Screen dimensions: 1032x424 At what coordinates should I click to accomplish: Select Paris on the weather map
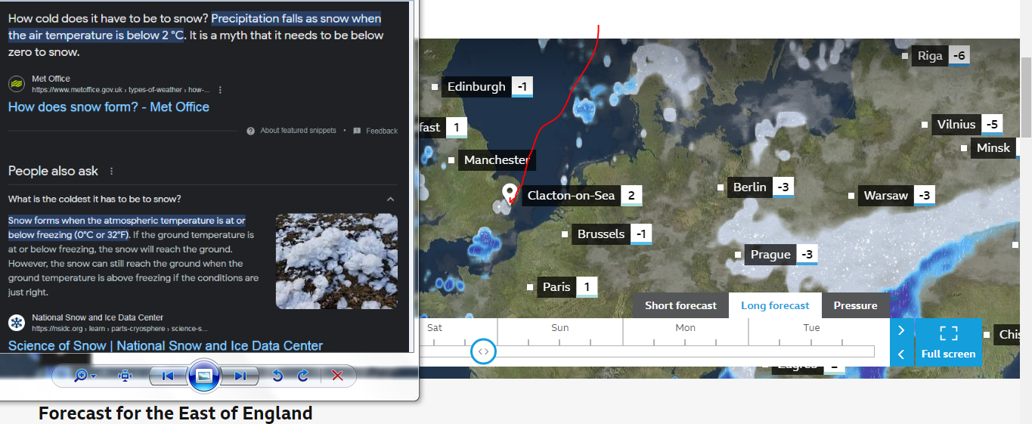(556, 286)
